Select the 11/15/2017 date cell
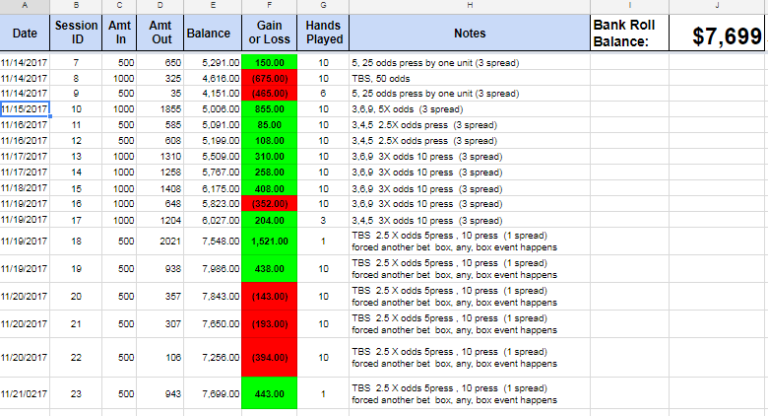This screenshot has width=768, height=416. pos(25,109)
